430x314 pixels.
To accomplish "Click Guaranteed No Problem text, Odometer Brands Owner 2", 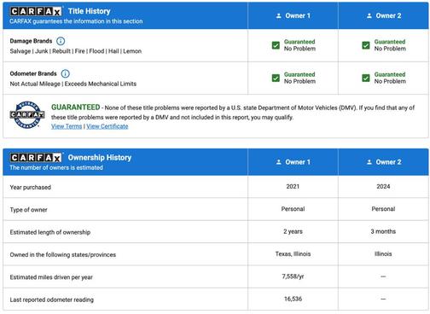I will [390, 78].
